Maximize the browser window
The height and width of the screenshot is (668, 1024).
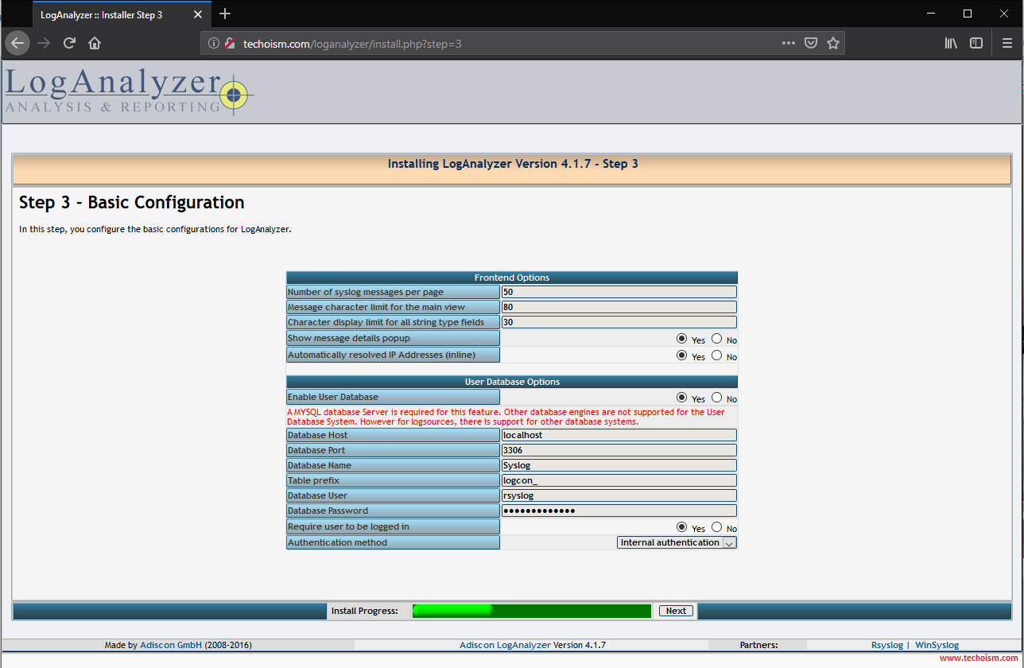click(968, 14)
